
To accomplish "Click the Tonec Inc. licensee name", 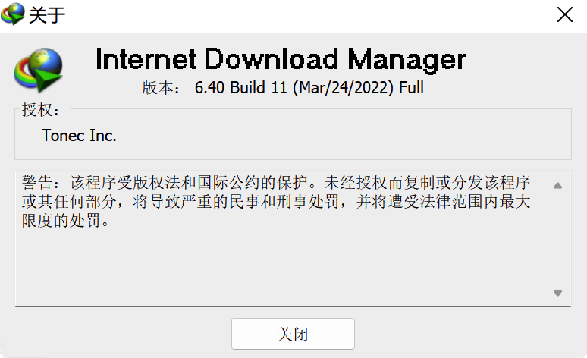I will click(x=79, y=136).
